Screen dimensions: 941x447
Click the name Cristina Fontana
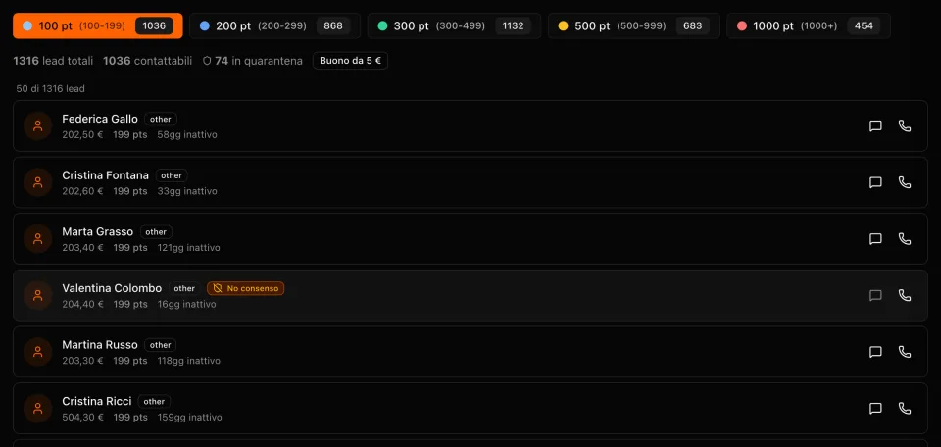105,175
